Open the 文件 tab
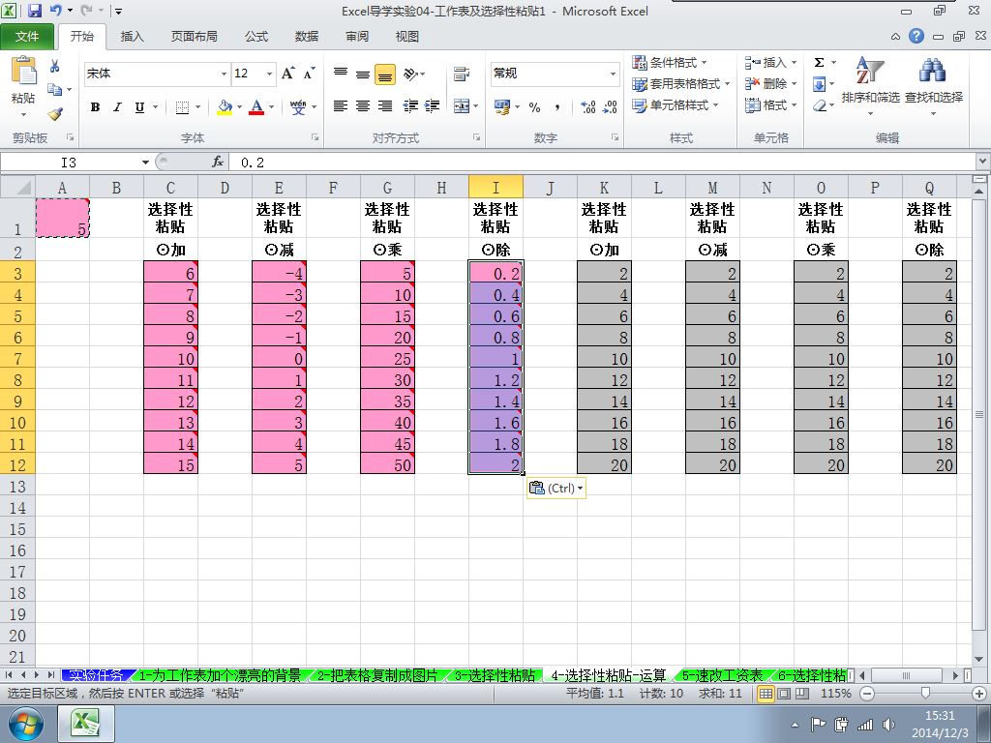The height and width of the screenshot is (743, 991). (x=27, y=37)
